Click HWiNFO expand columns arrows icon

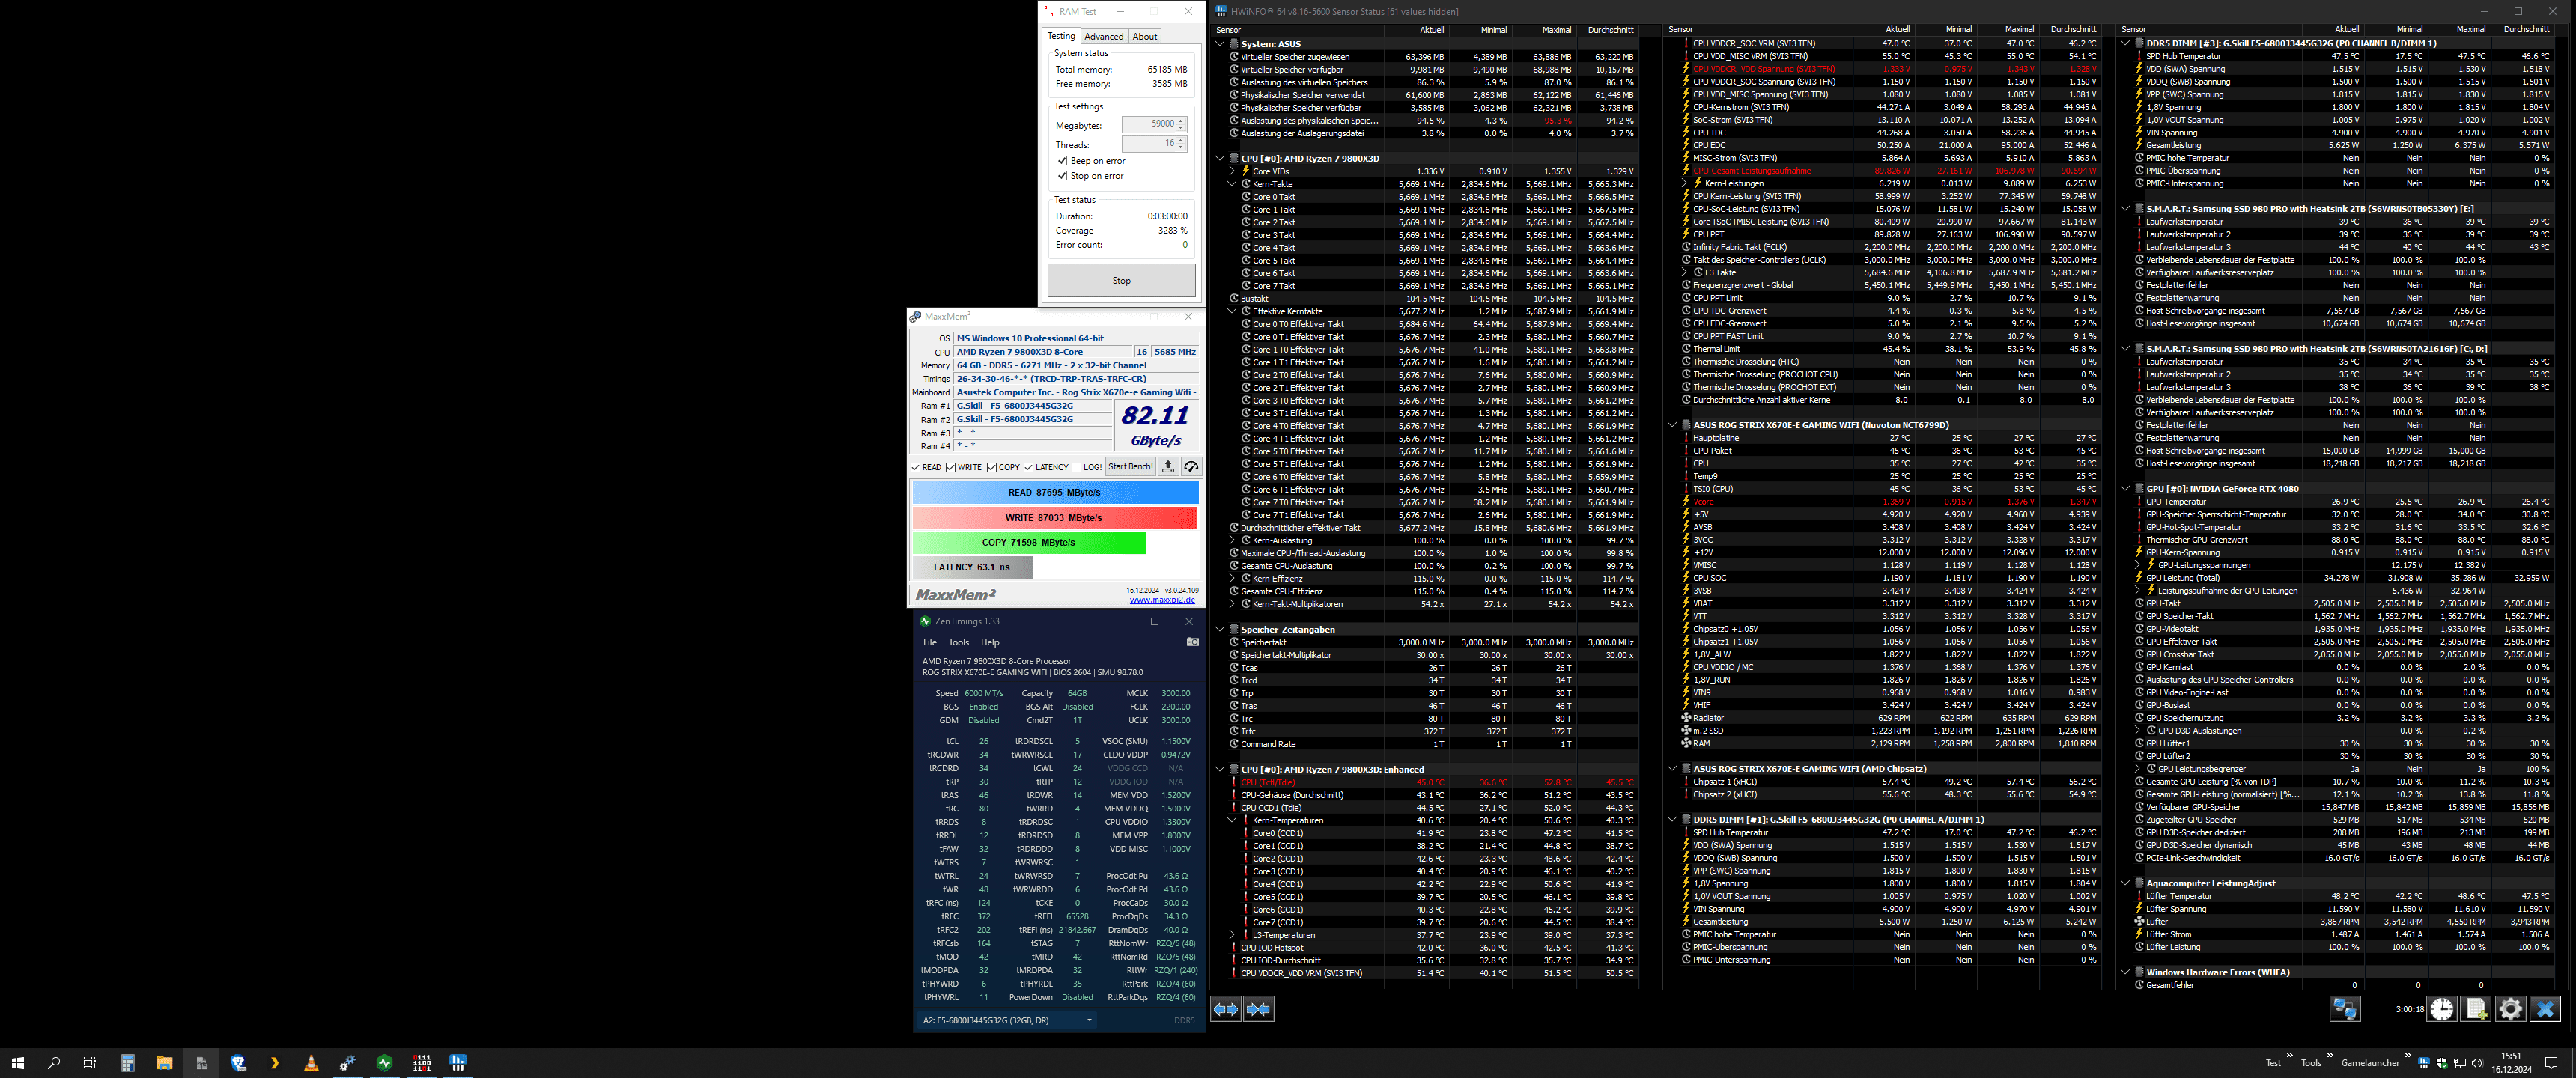(x=1225, y=1009)
